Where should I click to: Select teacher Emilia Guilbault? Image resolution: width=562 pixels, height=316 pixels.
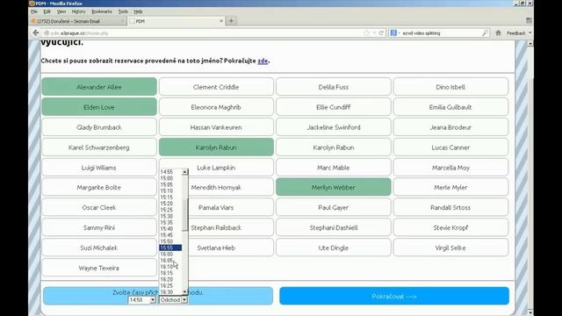click(x=450, y=107)
